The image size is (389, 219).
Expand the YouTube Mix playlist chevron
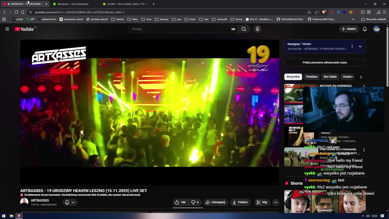pos(360,47)
